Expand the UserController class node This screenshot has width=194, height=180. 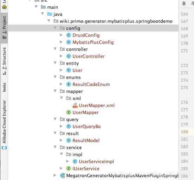click(61, 56)
